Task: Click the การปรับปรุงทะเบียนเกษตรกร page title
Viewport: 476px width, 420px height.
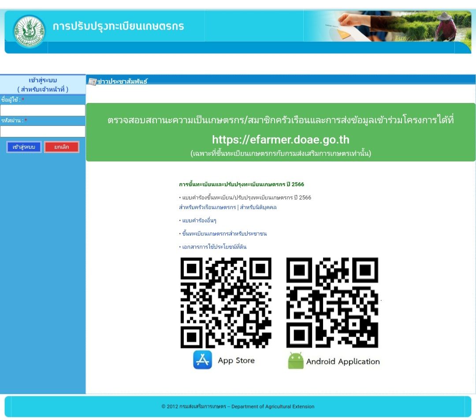Action: 119,26
